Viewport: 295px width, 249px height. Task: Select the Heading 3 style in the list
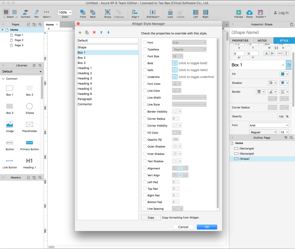(x=108, y=78)
